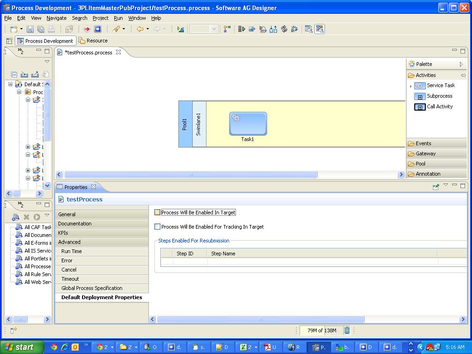Enable Process Will Be Enabled In Target
472x354 pixels.
[157, 212]
